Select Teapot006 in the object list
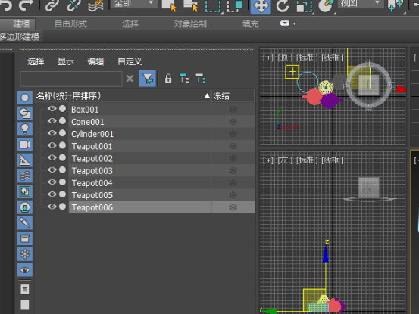Screen dimensions: 419x314 92,207
